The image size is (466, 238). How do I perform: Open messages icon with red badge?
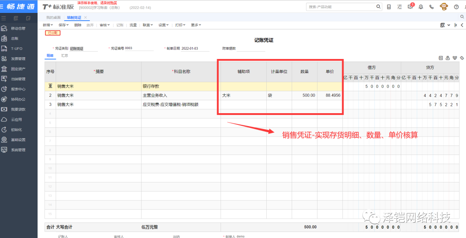coord(410,7)
